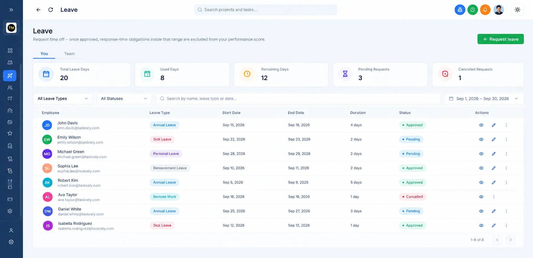533x258 pixels.
Task: Go back using the left arrow icon
Action: (x=38, y=10)
